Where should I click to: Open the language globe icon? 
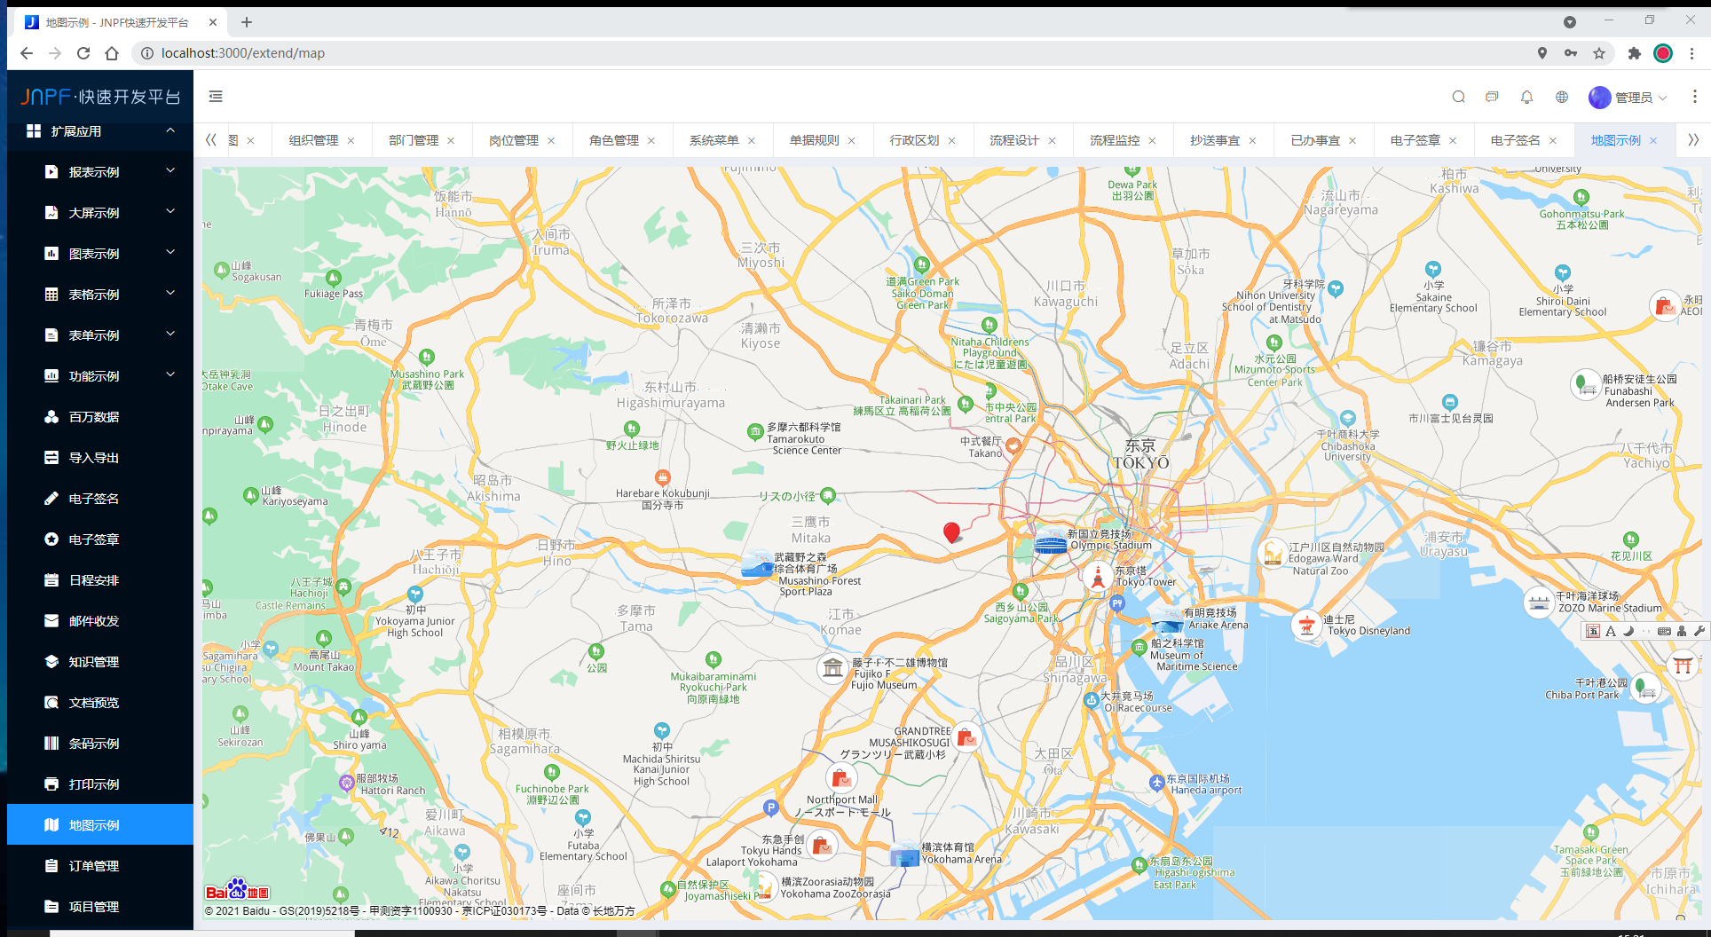pos(1562,97)
